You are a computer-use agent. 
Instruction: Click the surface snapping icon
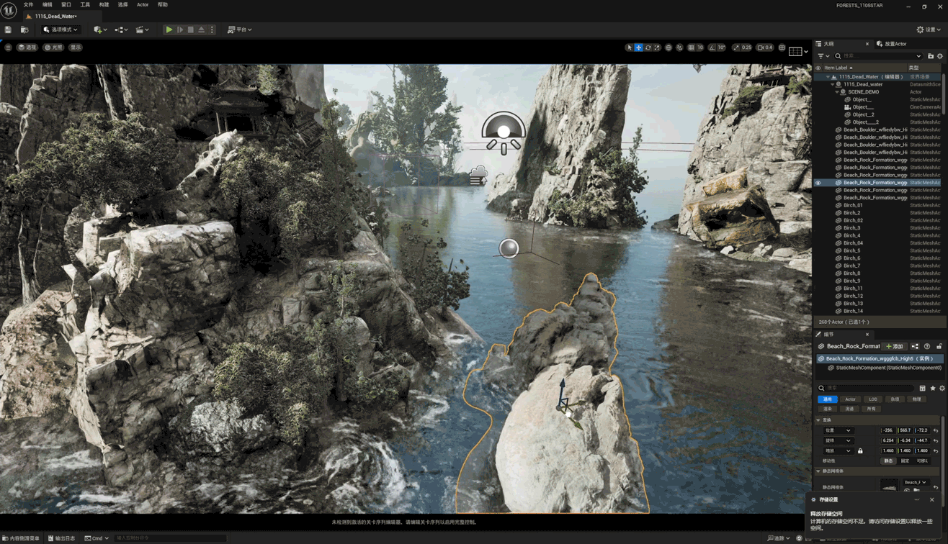679,47
